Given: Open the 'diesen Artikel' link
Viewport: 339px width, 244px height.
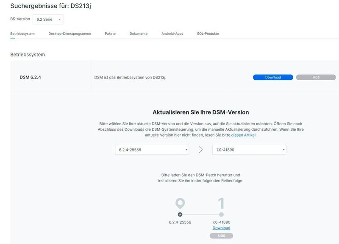Looking at the screenshot, I should click(x=243, y=135).
